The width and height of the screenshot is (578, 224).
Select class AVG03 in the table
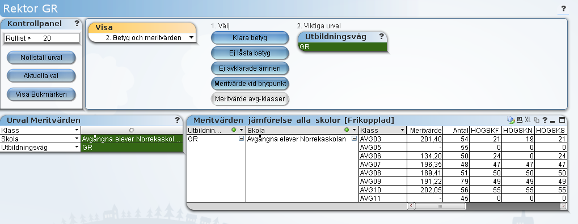[383, 139]
